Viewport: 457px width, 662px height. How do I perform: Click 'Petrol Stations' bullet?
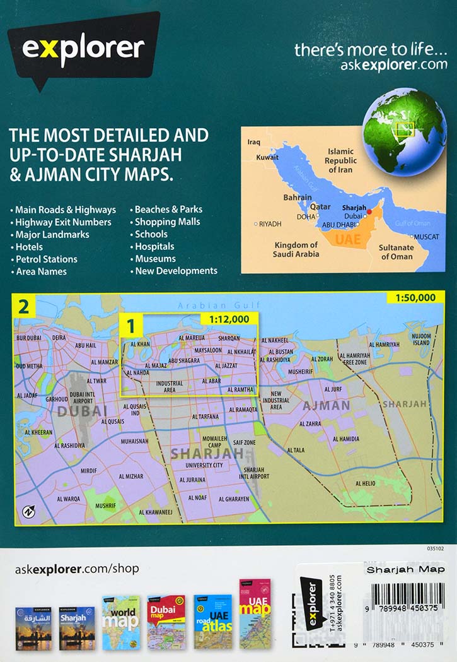pos(47,259)
